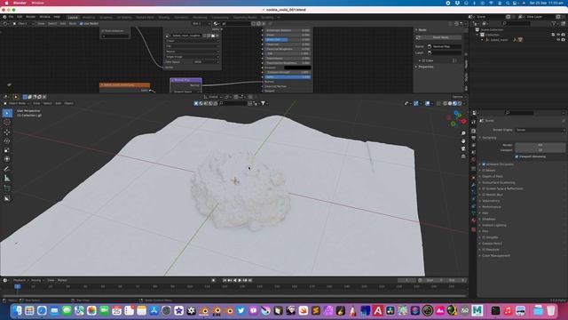Expand the Subsurface Scattering panel
The image size is (568, 320).
499,182
